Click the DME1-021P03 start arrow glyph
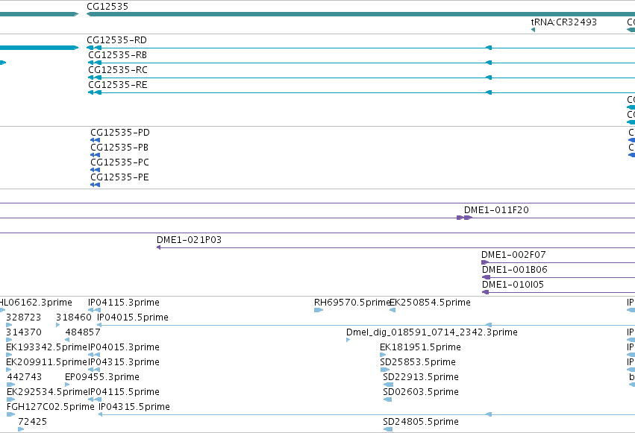 (x=159, y=247)
